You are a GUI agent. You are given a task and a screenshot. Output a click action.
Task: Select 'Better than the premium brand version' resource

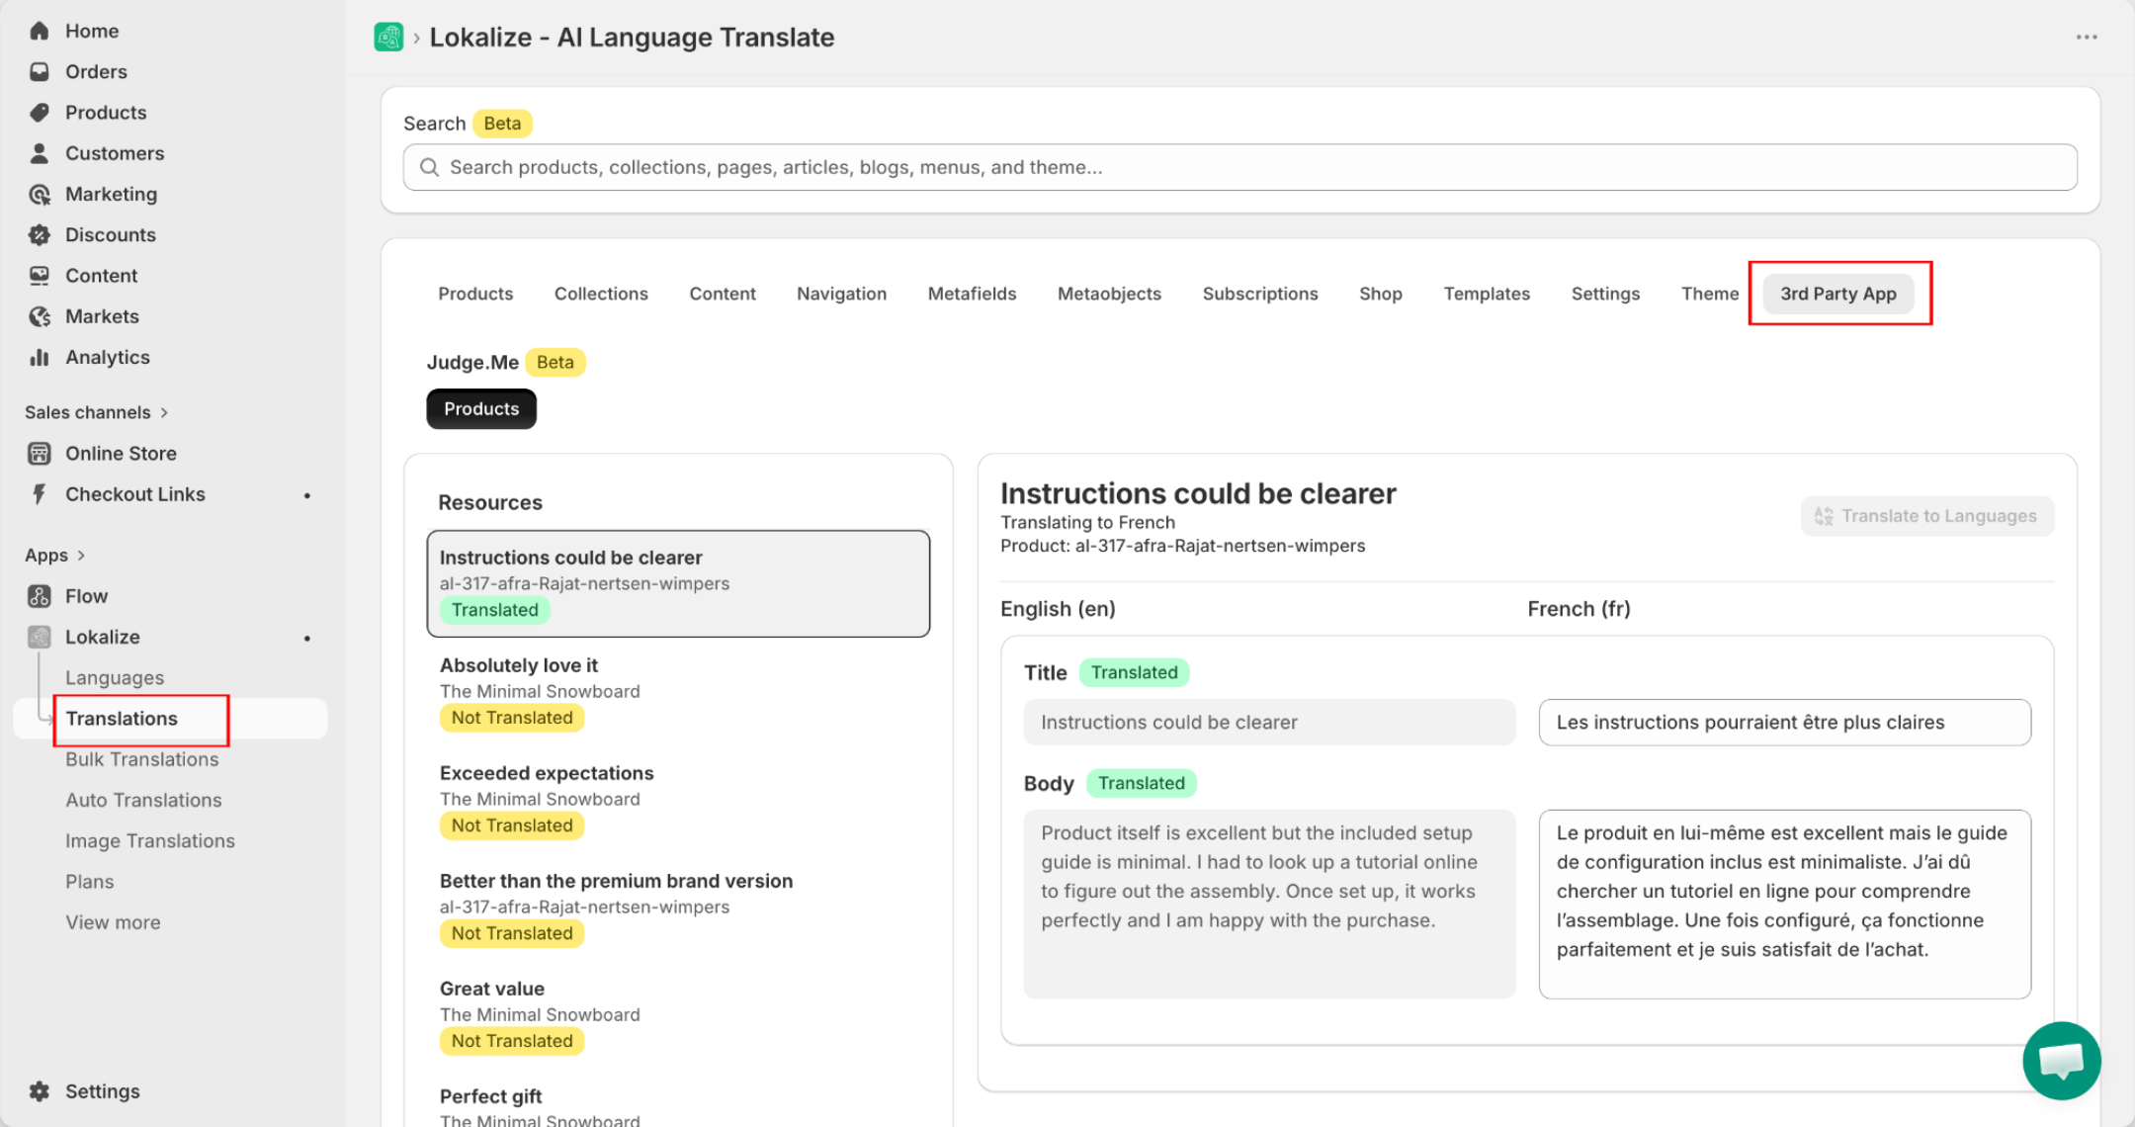coord(678,907)
